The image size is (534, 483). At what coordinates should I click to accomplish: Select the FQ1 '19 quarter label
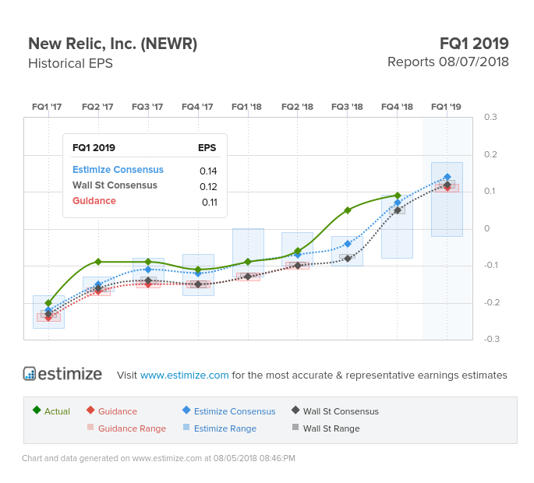[446, 107]
